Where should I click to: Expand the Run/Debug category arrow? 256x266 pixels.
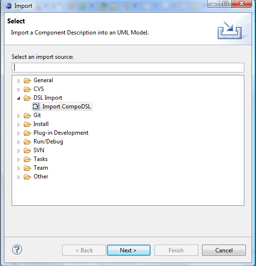[x=18, y=142]
